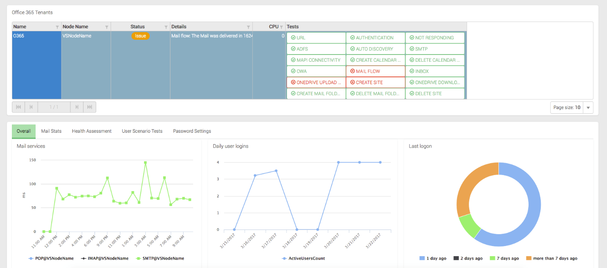Click the '1 day ago' legend swatch
Screen dimensions: 607x268
click(422, 258)
